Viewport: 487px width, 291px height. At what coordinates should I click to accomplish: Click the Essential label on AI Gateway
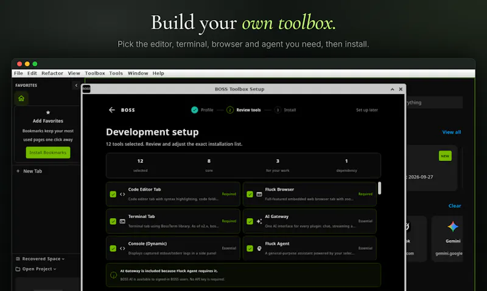(x=365, y=221)
